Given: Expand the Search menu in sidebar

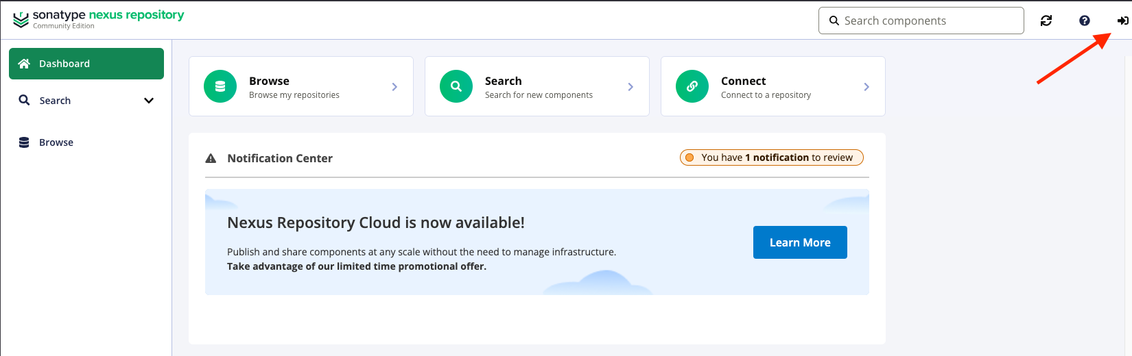Looking at the screenshot, I should click(x=149, y=101).
